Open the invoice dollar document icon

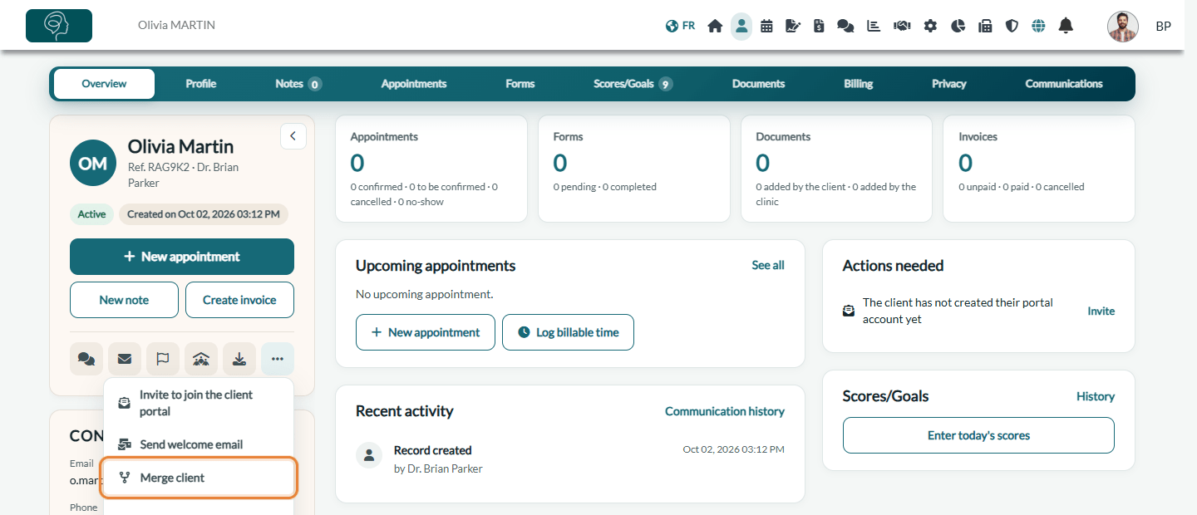819,26
